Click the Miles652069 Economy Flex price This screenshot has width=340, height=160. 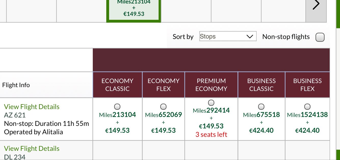point(163,115)
